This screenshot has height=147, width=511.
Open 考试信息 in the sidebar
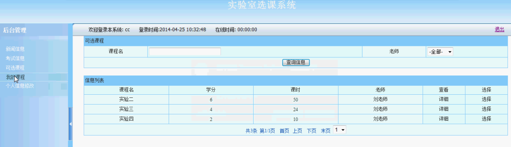pos(15,59)
